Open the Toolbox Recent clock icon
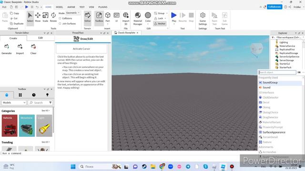305x171 pixels. point(34,95)
